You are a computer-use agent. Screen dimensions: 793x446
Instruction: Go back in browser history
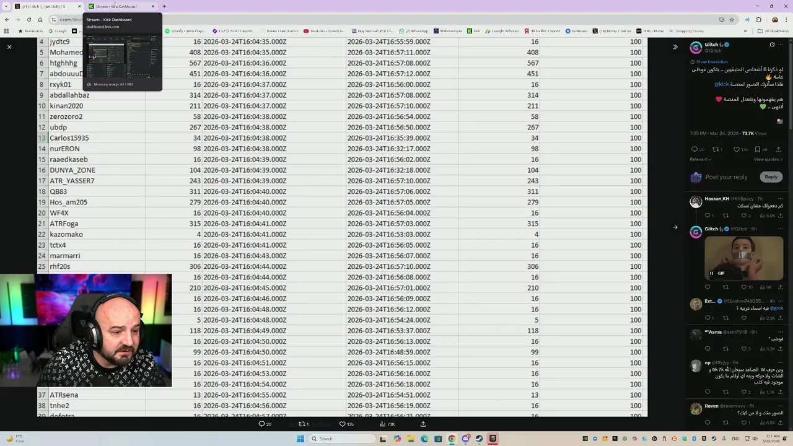[7, 19]
